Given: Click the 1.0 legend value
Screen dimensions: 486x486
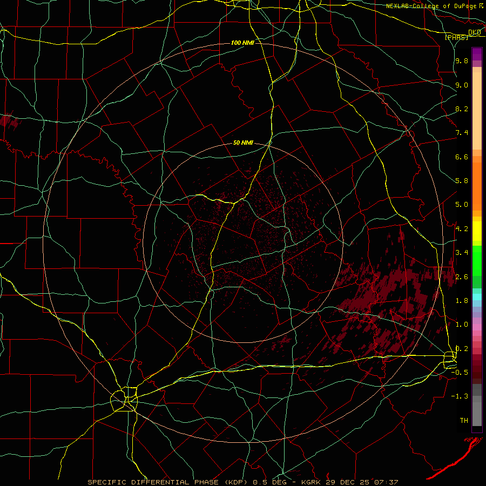Looking at the screenshot, I should (x=462, y=325).
